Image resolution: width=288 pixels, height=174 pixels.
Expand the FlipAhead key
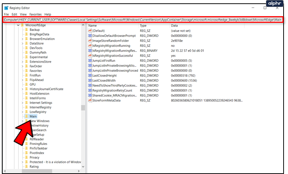(x=22, y=80)
